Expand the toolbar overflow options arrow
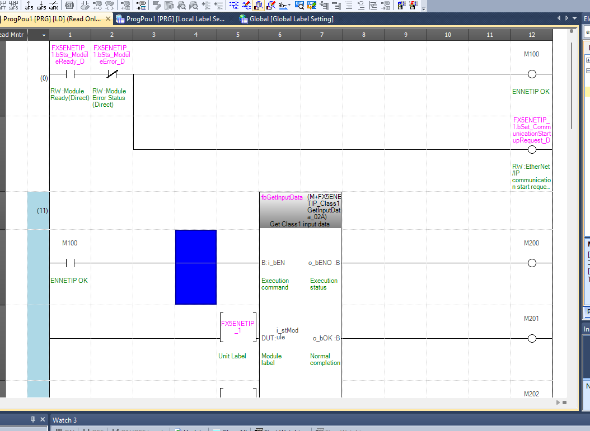 coord(423,9)
